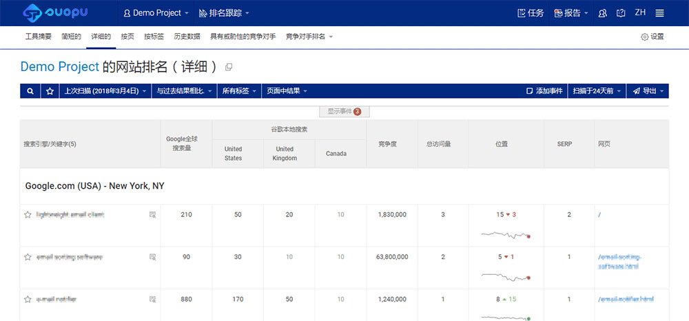
Task: Switch to the 简短的 tab
Action: (x=71, y=37)
